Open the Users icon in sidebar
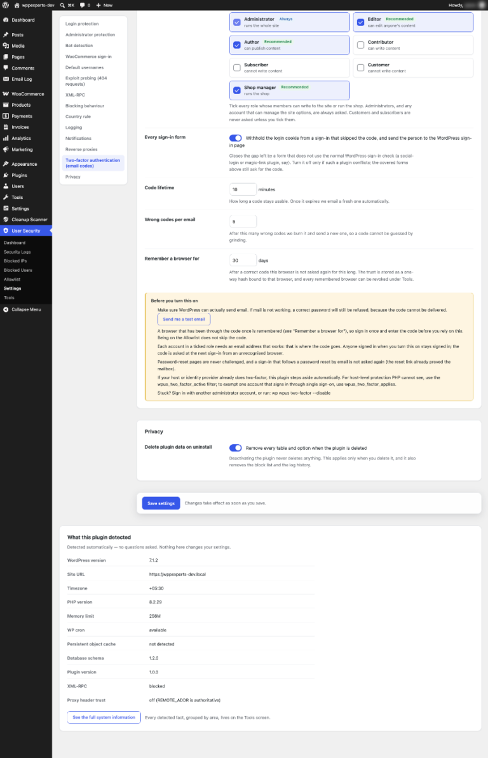Image resolution: width=488 pixels, height=758 pixels. click(x=6, y=186)
